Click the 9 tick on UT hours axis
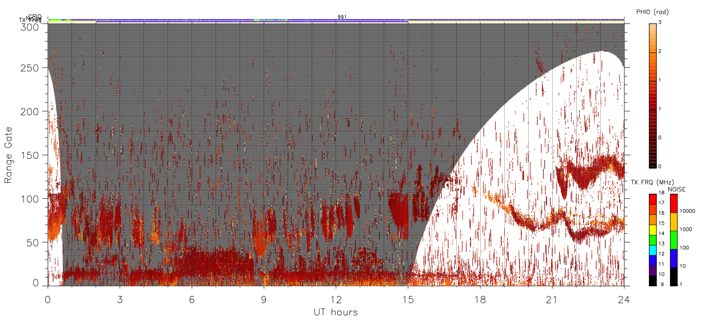 (x=264, y=299)
